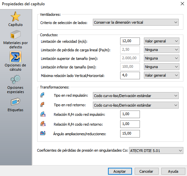Click the orange elbow retorno type icon

click(42, 105)
